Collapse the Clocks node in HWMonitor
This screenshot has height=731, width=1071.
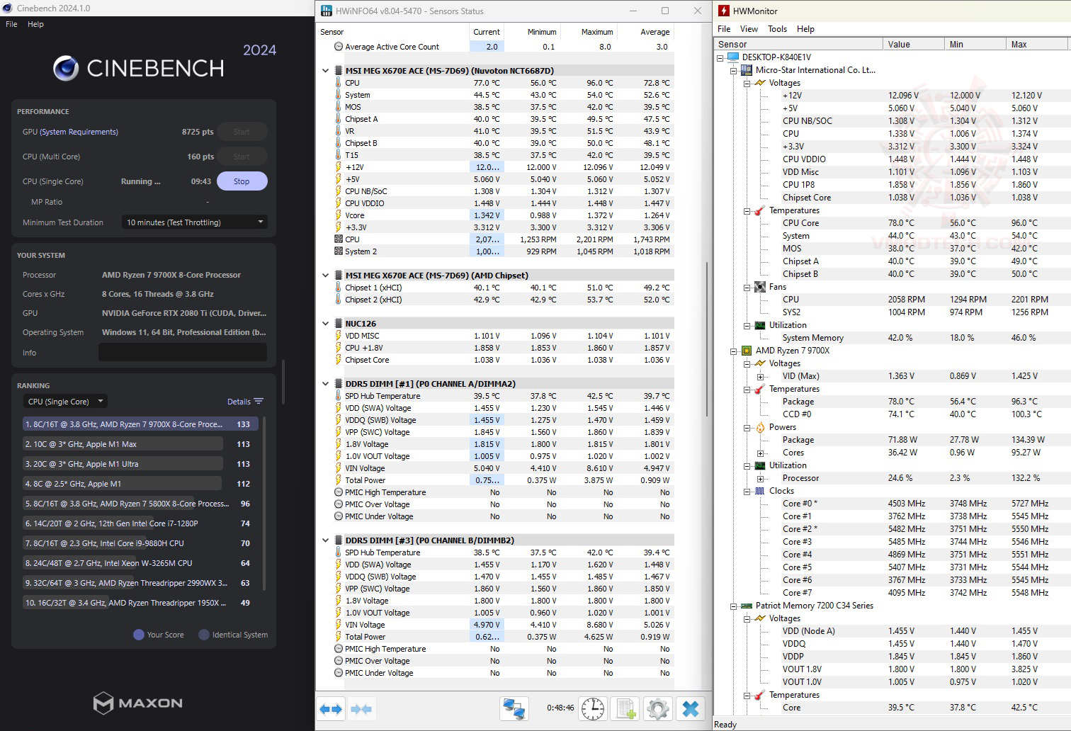click(x=747, y=491)
